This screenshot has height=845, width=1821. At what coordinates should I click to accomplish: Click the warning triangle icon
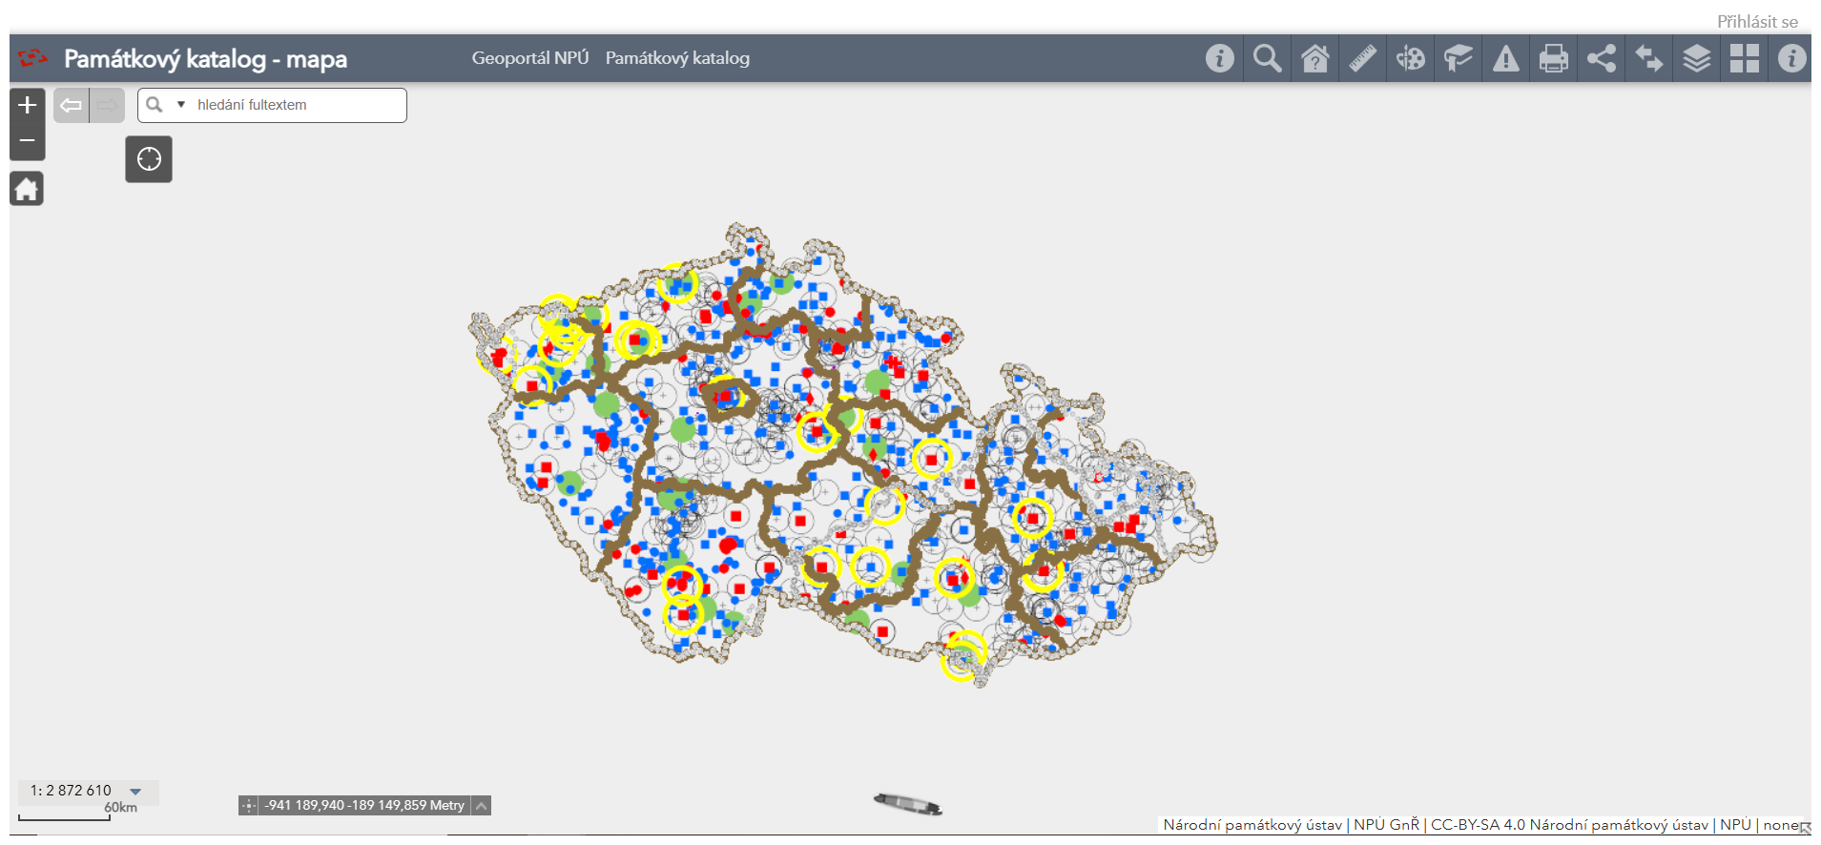1505,59
